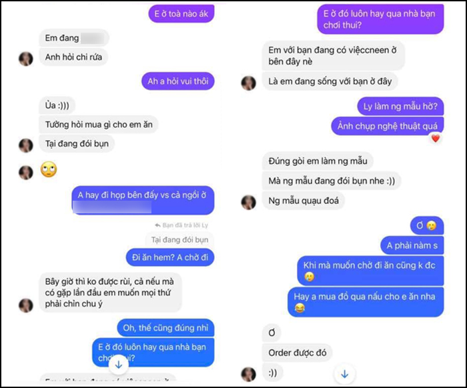Image resolution: width=467 pixels, height=388 pixels.
Task: Select message 'Đi ăn hem? A chở đi'
Action: point(169,257)
